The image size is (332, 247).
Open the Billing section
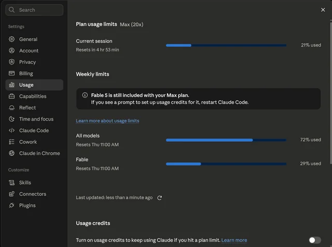point(34,74)
